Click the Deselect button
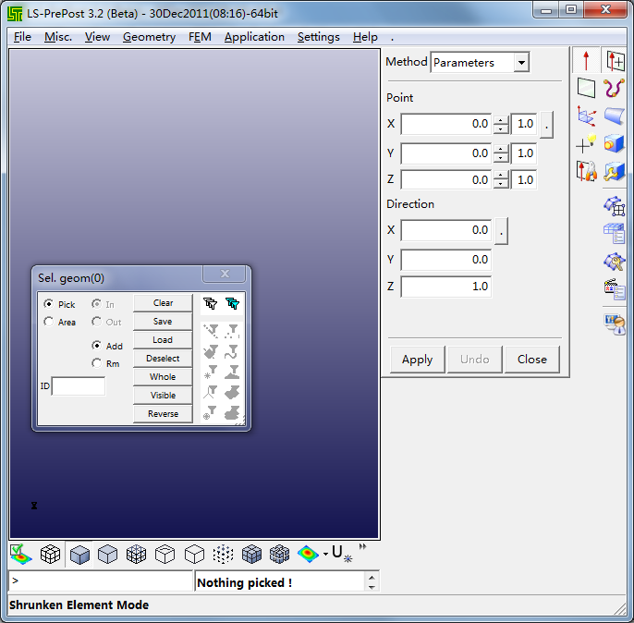Viewport: 634px width, 623px height. [x=163, y=359]
